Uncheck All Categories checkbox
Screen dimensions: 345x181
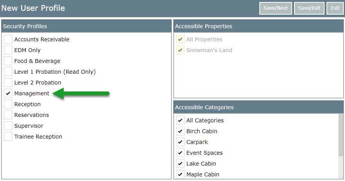click(x=180, y=120)
